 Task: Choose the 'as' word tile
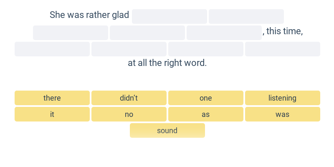[x=206, y=114]
